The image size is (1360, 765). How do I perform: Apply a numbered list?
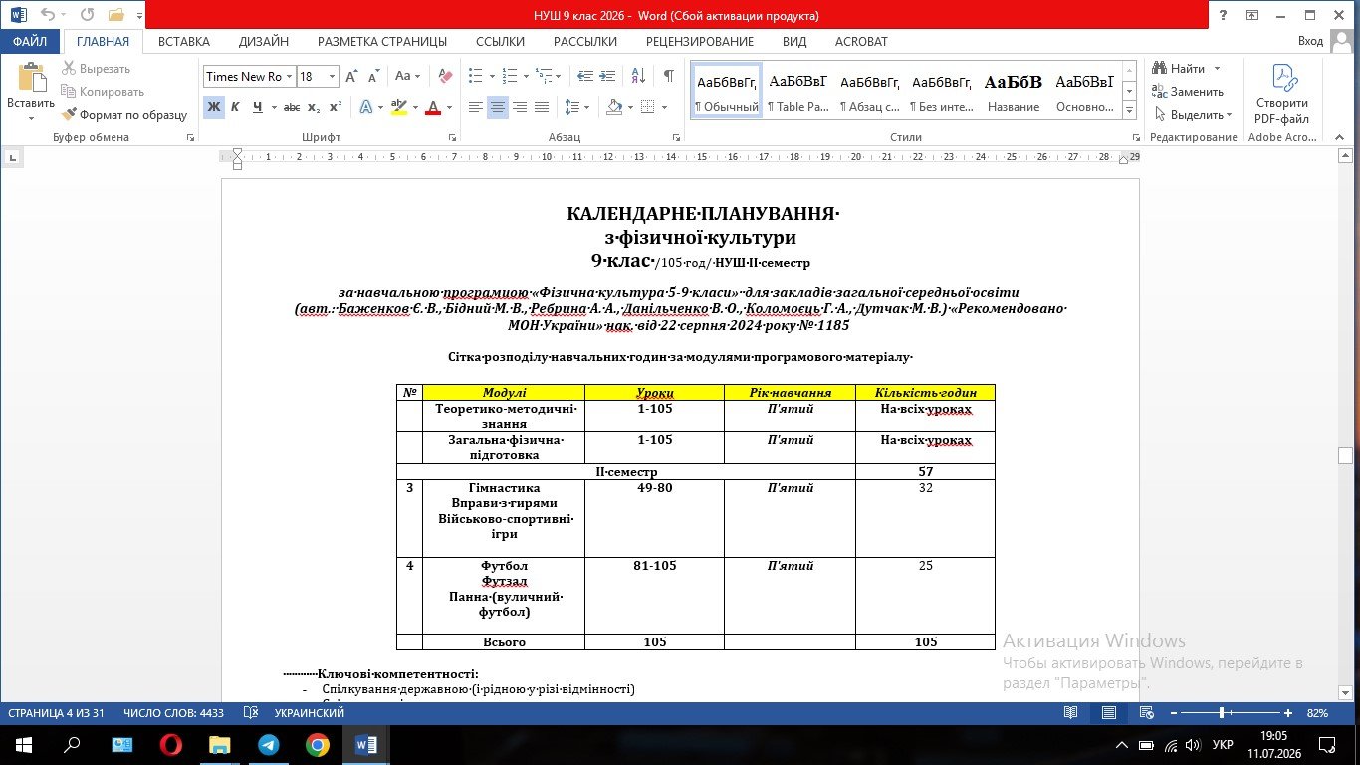tap(509, 76)
